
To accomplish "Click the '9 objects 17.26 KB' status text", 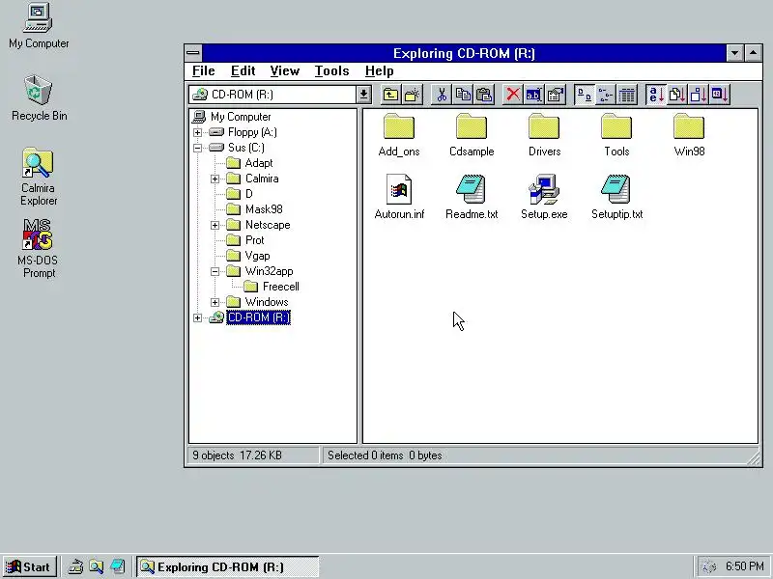I will (x=237, y=455).
